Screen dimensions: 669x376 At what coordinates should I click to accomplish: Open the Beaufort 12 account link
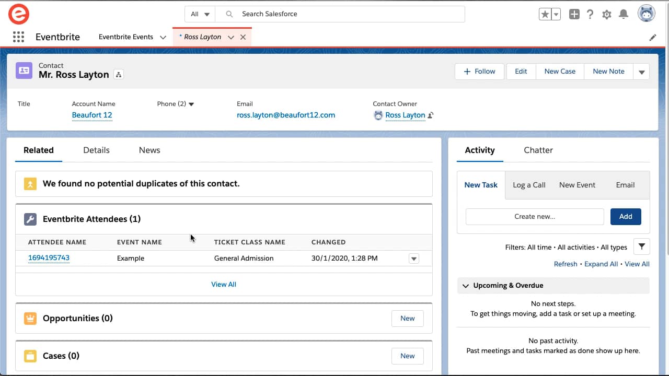pyautogui.click(x=92, y=115)
